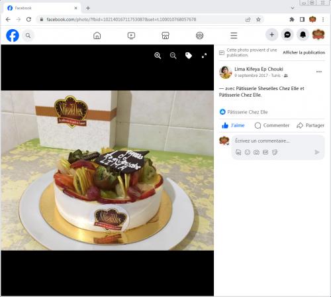This screenshot has width=331, height=297.
Task: Focus the Écrivez un commentaire field
Action: [x=278, y=141]
